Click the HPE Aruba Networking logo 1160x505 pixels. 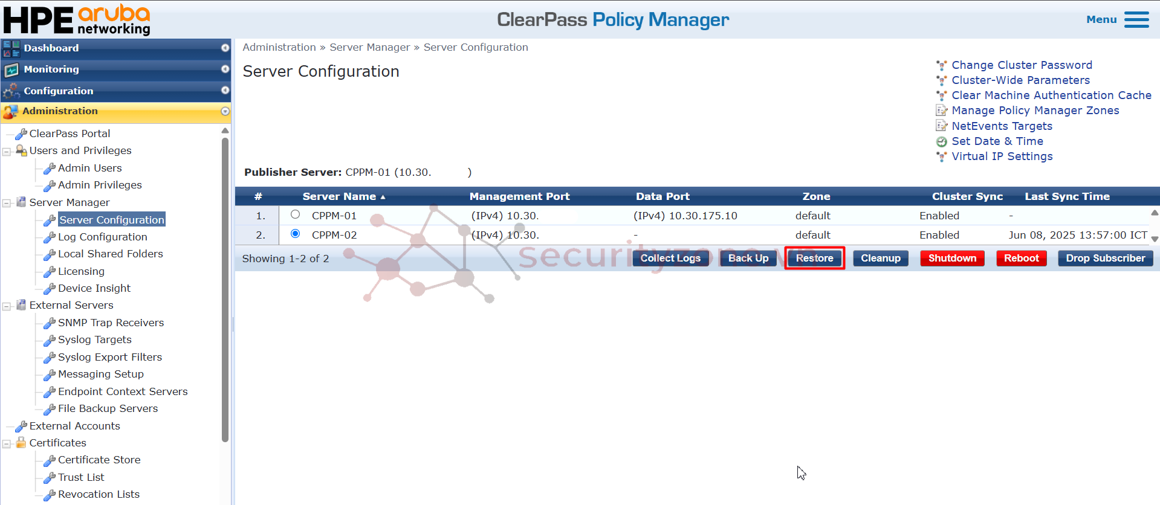pyautogui.click(x=77, y=20)
